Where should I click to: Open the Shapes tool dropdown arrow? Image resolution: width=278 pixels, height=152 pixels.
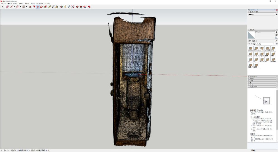[x=26, y=7]
